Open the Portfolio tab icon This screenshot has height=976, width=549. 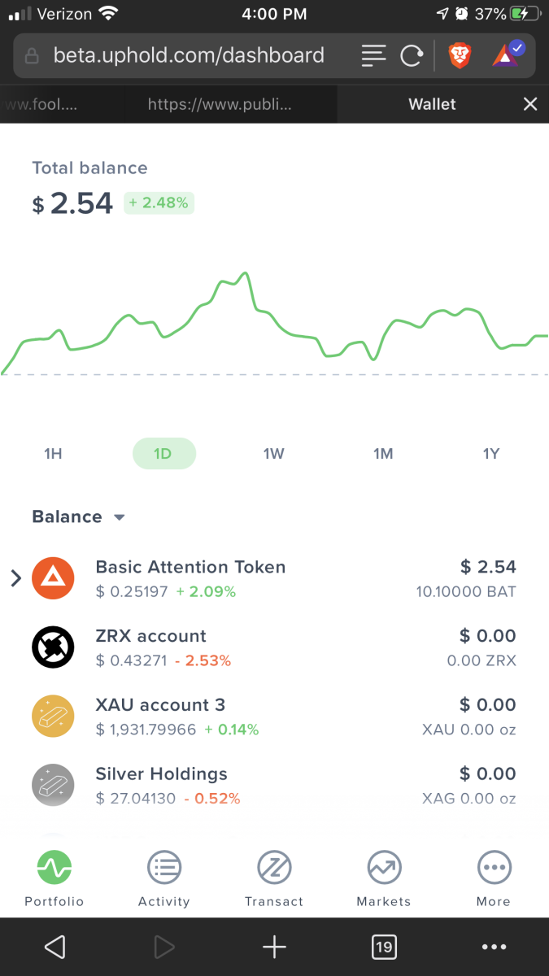pos(54,866)
